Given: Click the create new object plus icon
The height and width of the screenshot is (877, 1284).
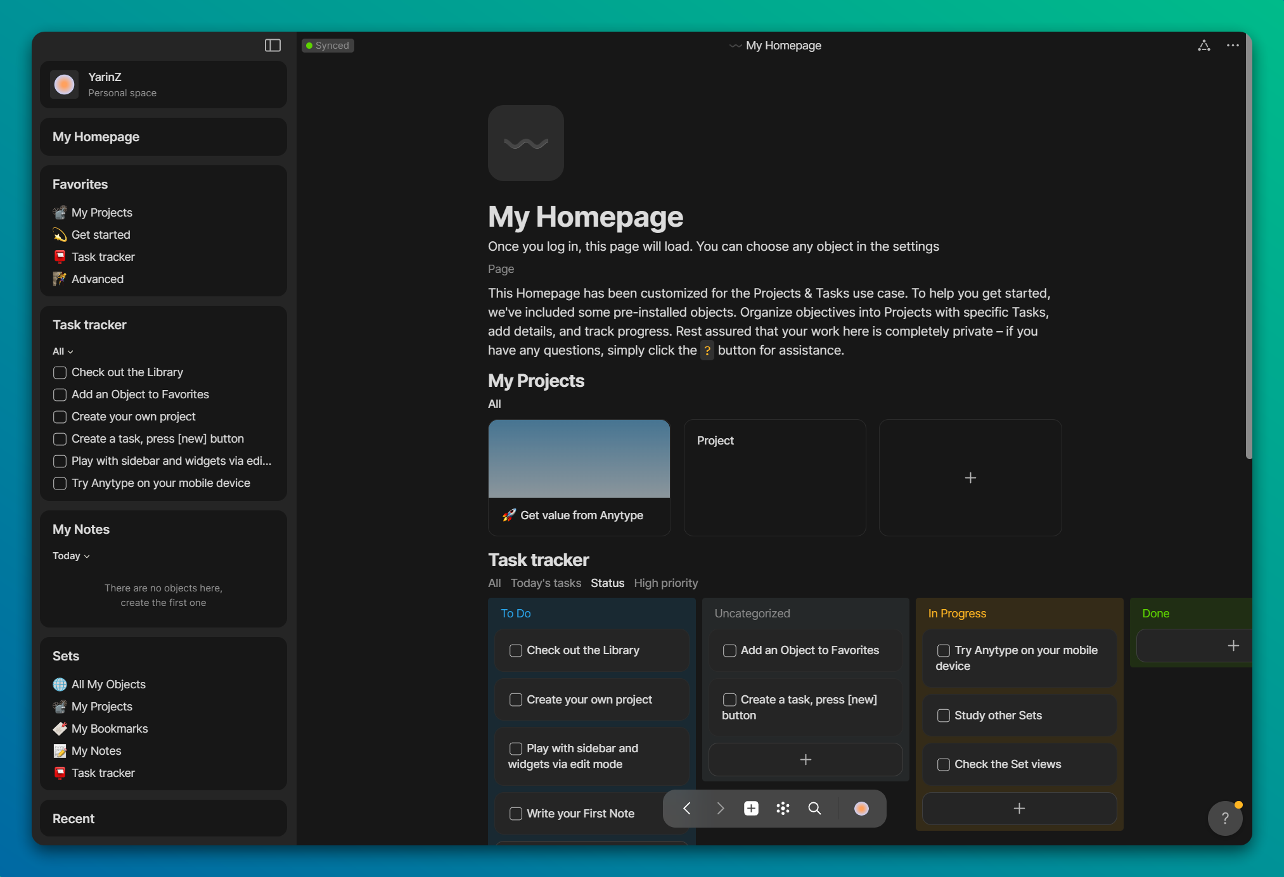Looking at the screenshot, I should tap(751, 809).
